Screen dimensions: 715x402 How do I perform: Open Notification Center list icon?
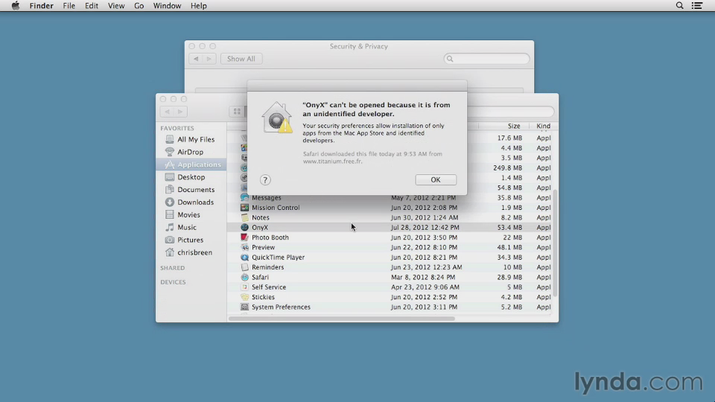pyautogui.click(x=697, y=5)
